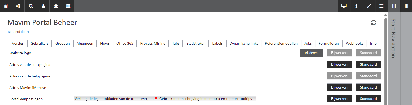Screen dimensions: 412x105
Task: Show the information icon
Action: [x=356, y=6]
